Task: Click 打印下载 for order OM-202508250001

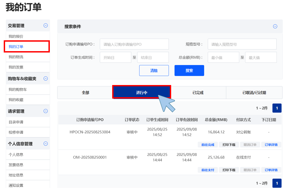Action: coord(229,170)
